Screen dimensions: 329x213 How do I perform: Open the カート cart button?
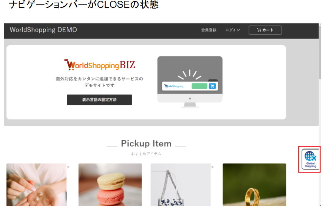(x=265, y=30)
